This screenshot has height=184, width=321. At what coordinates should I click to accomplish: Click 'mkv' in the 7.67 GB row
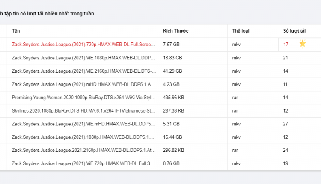[236, 45]
